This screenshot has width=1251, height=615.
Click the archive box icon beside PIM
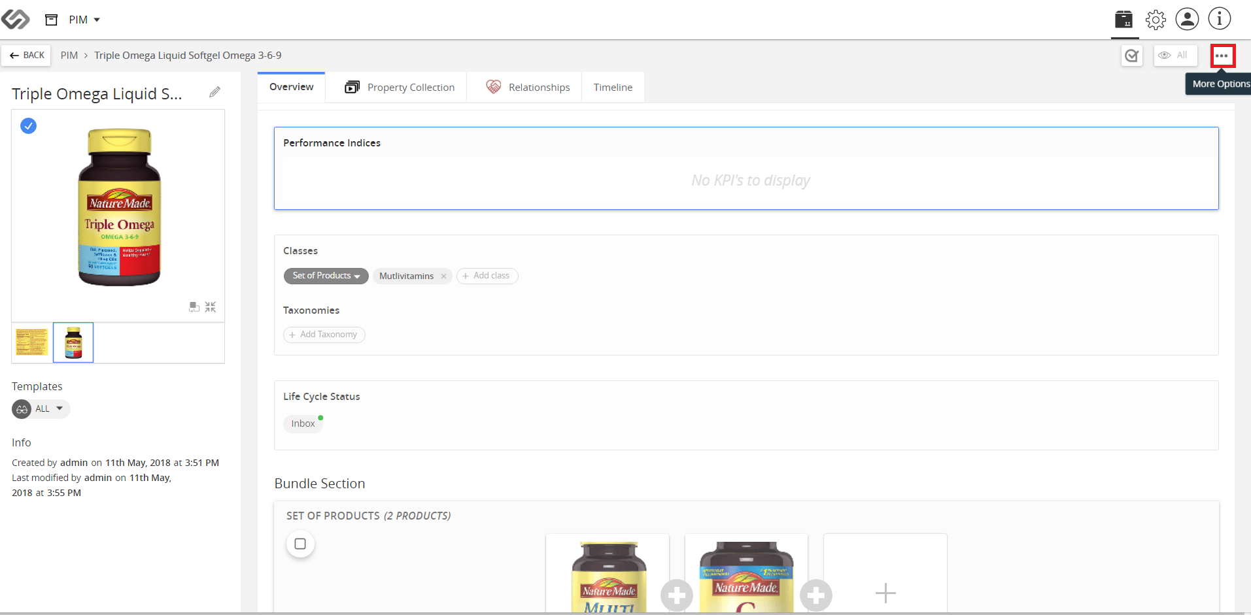click(51, 20)
